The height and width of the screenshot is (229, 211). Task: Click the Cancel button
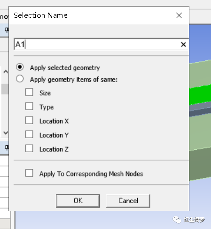pos(128,201)
